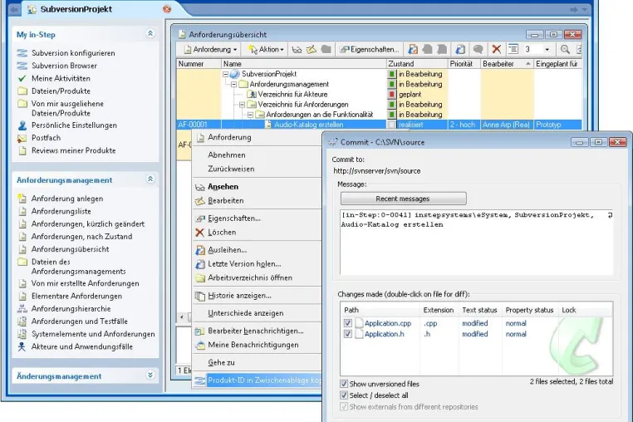The image size is (633, 422).
Task: Choose Abnehmen in context menu
Action: pos(227,155)
